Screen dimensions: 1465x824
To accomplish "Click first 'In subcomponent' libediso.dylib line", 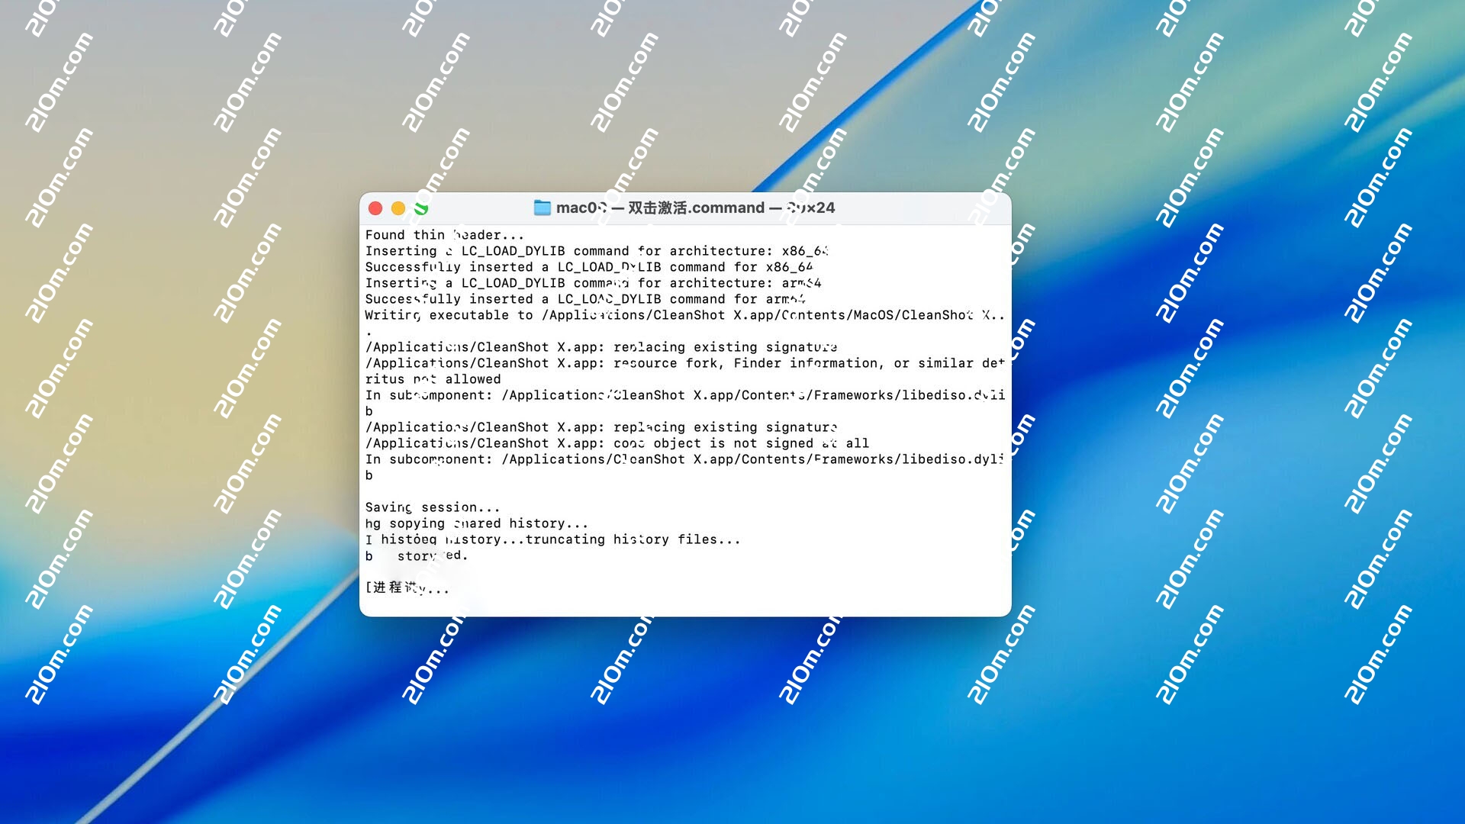I will click(684, 395).
